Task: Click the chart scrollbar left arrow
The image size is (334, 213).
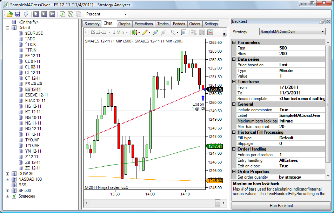Action: pos(86,203)
